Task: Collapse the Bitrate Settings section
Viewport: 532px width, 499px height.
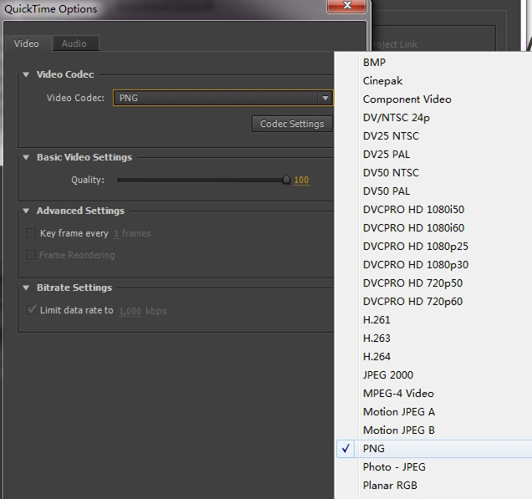Action: coord(26,288)
